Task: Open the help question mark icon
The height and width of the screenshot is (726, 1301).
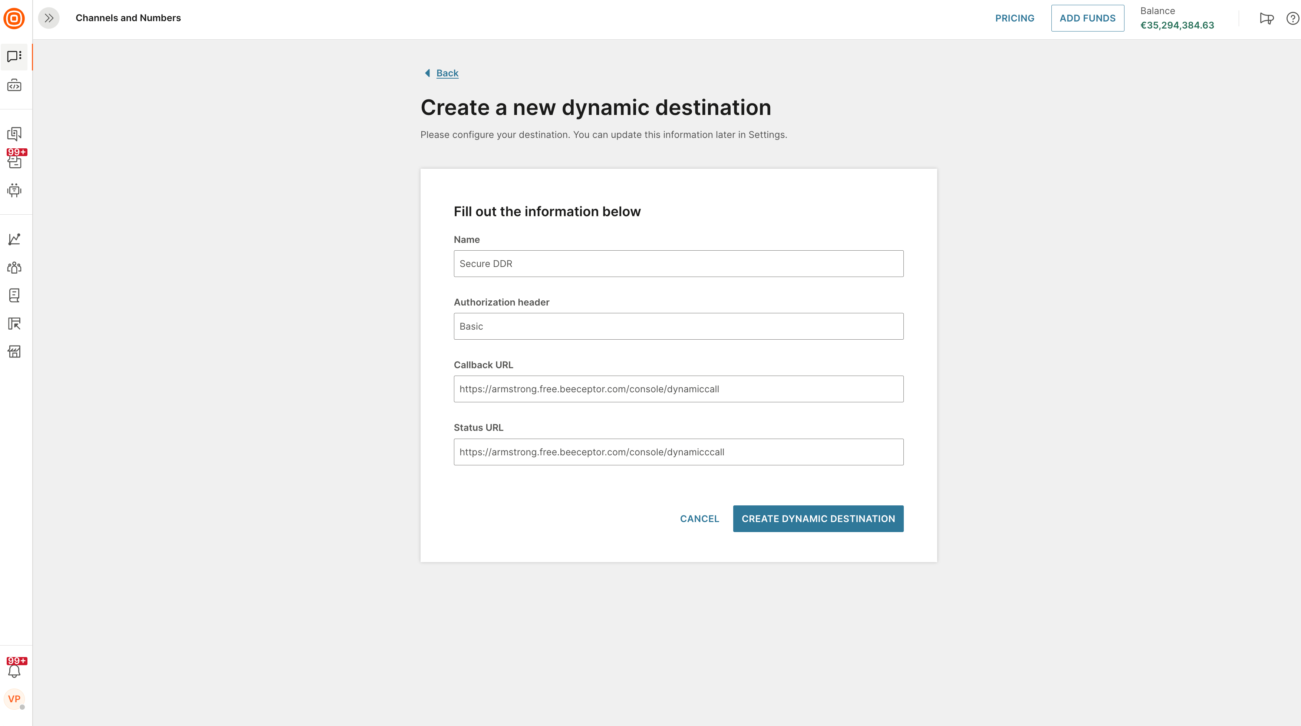Action: click(1292, 19)
